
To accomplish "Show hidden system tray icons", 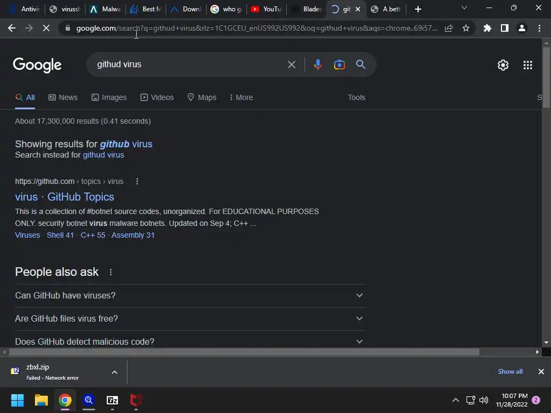I will pyautogui.click(x=455, y=400).
